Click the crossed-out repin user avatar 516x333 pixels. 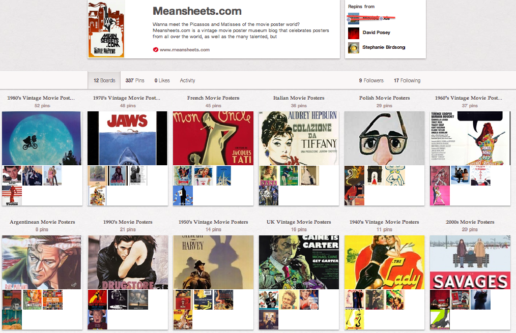point(354,18)
